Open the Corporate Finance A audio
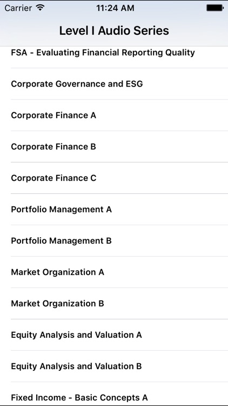Screen dimensions: 228x406 pos(114,115)
